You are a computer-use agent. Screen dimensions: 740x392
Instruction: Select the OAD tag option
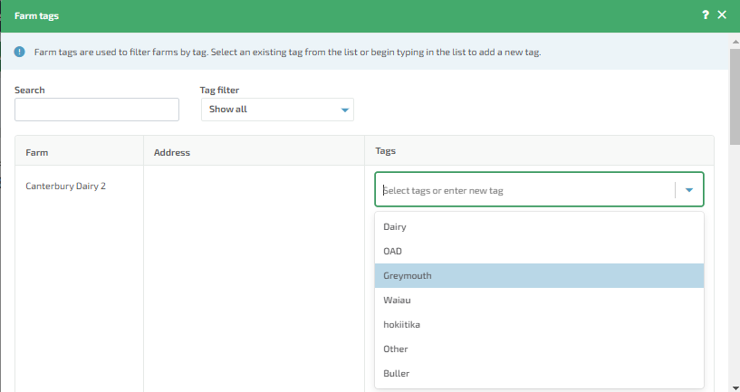[x=539, y=252]
